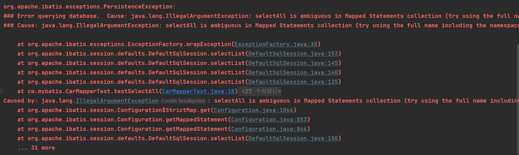Navigate to the Configuration.java:846 link

[x=269, y=129]
